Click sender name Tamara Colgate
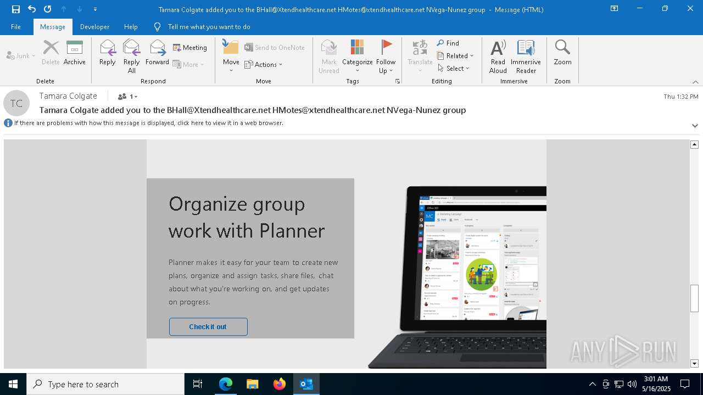The width and height of the screenshot is (703, 395). [68, 96]
